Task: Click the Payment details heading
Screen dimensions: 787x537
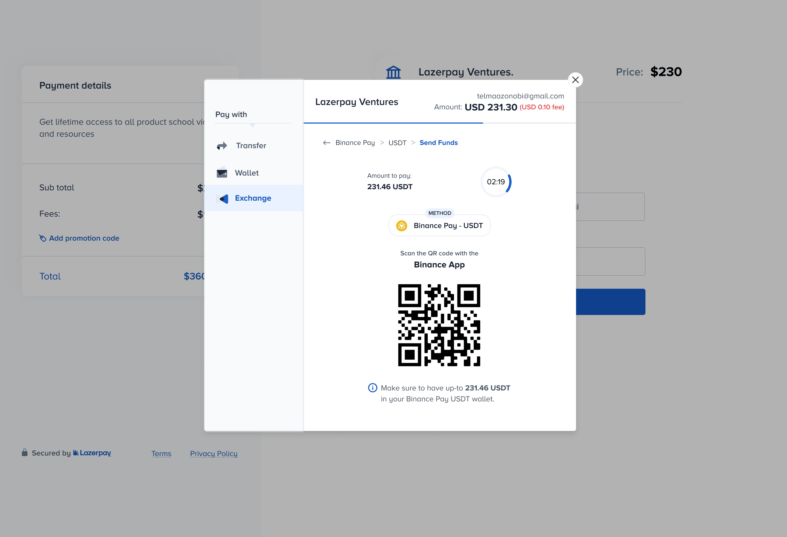Action: [75, 86]
